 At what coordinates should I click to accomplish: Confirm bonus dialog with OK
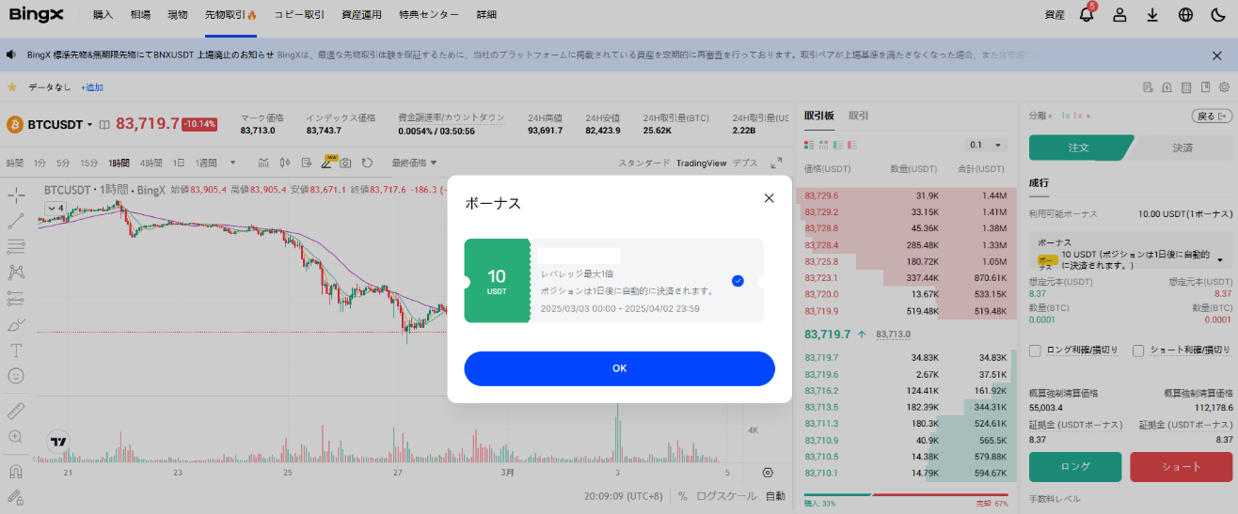pos(619,368)
